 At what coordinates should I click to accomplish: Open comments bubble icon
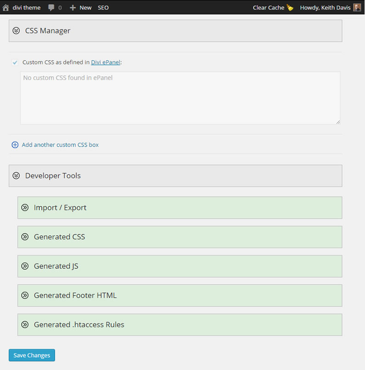[51, 7]
